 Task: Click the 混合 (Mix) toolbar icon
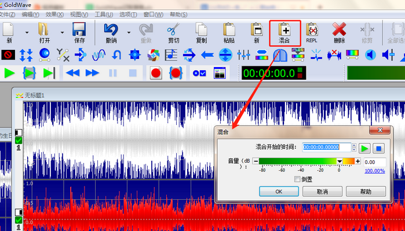pos(284,33)
